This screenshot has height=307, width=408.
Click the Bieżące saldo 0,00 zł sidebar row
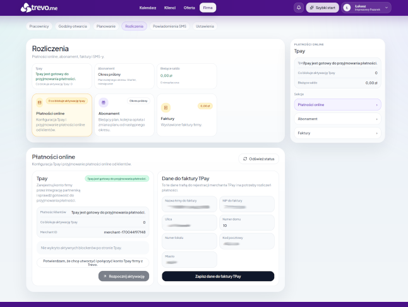pyautogui.click(x=337, y=83)
